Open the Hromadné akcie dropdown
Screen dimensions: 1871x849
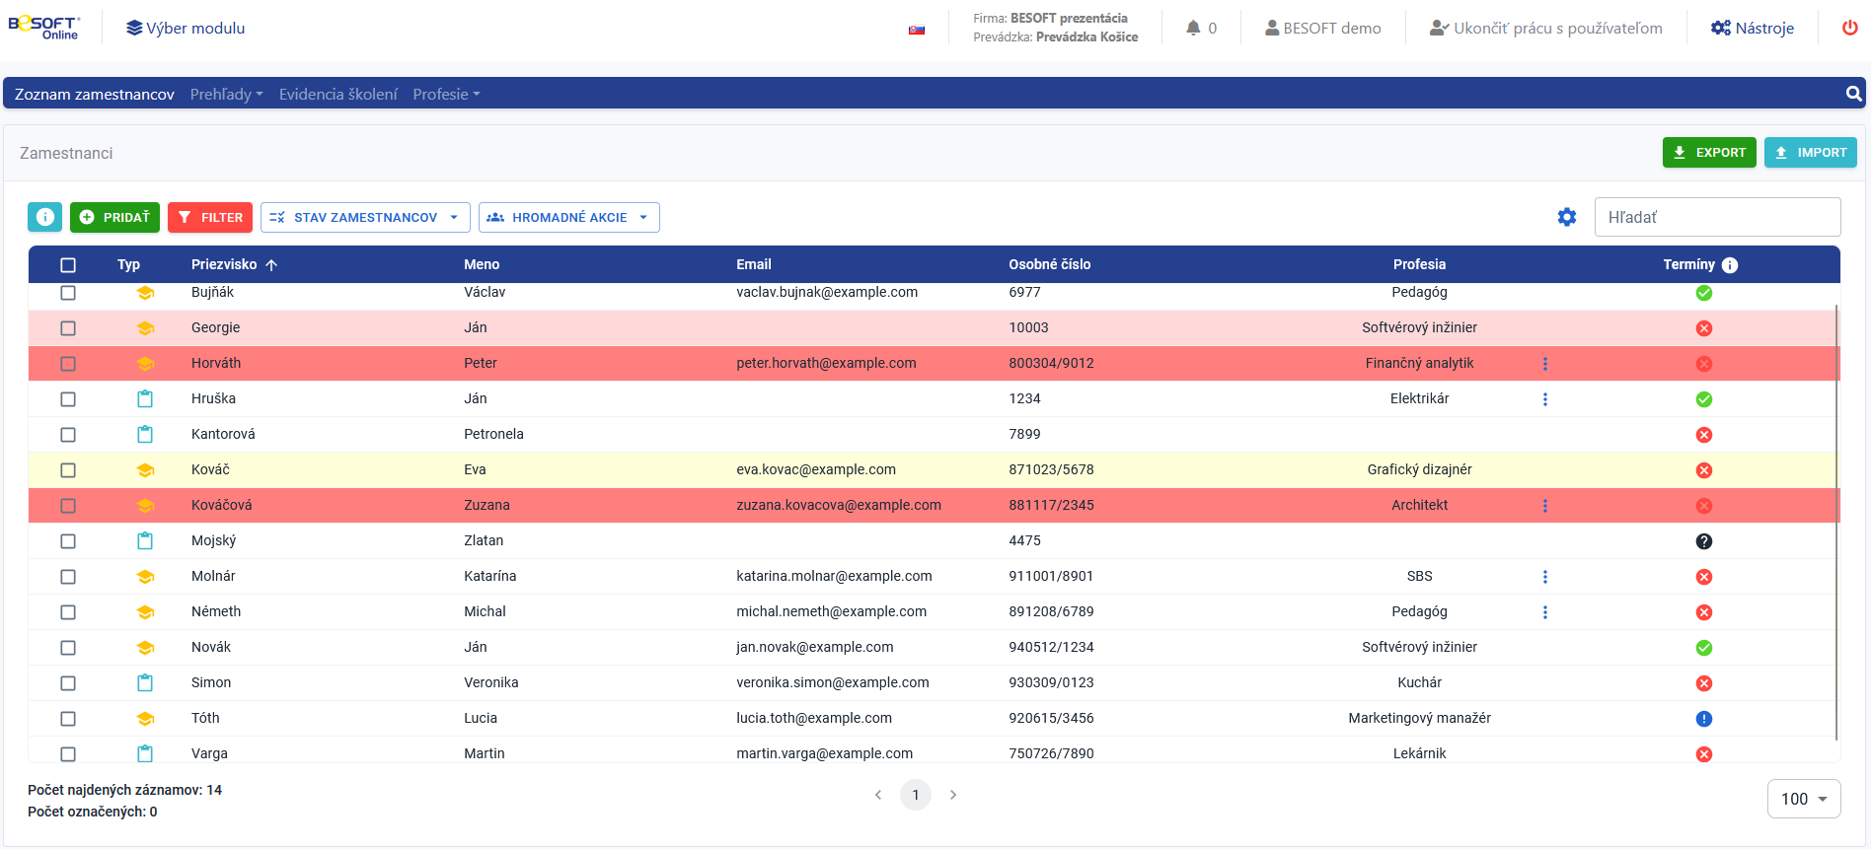tap(568, 217)
